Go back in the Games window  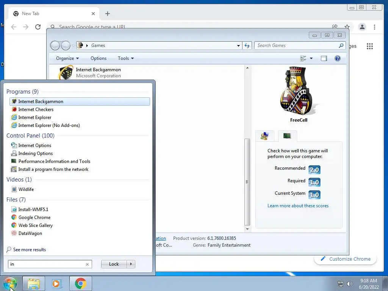coord(55,45)
